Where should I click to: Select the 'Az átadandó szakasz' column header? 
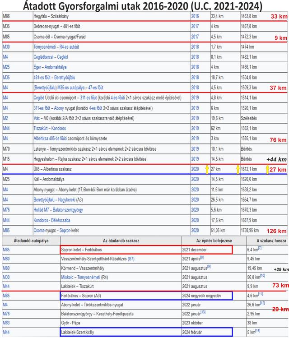[121, 241]
